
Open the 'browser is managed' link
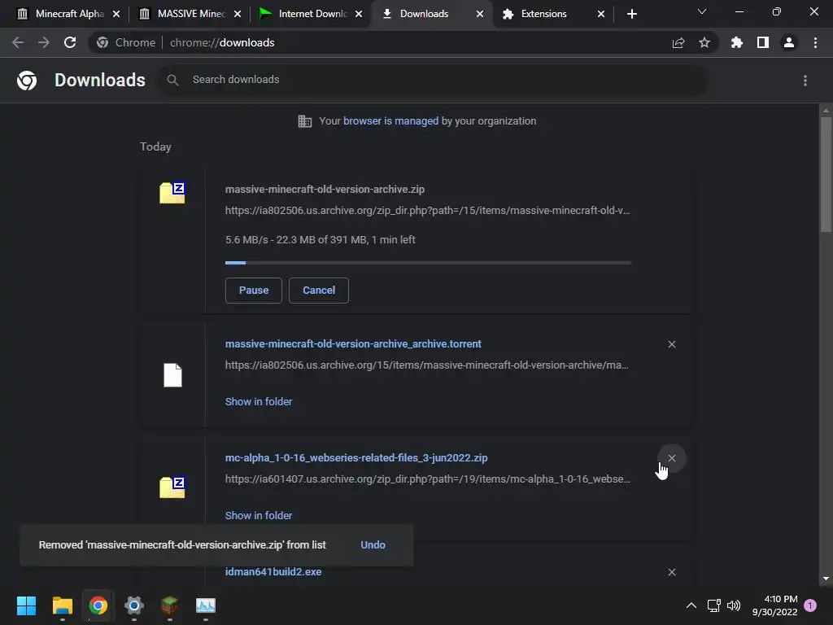pyautogui.click(x=391, y=120)
